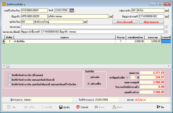Click the customer code field HPR-0001-00291

tap(34, 16)
